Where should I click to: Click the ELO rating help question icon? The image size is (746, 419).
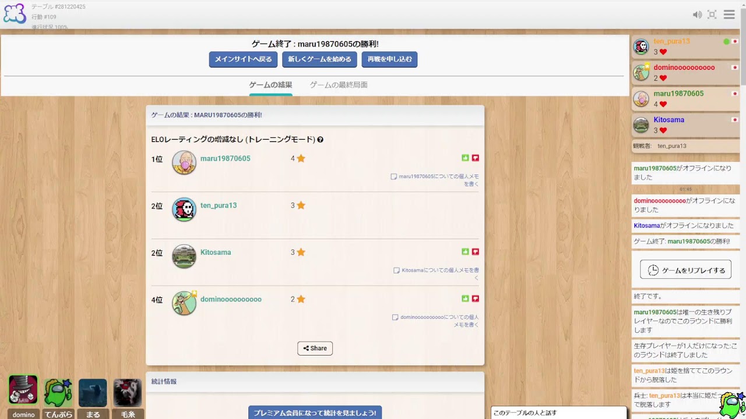[x=320, y=140]
